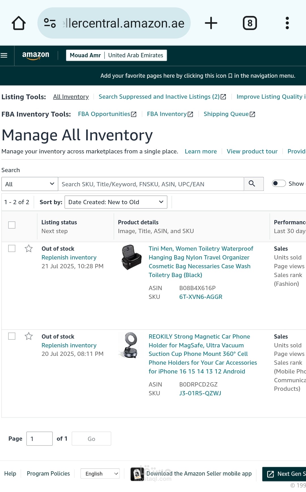The image size is (306, 492).
Task: Click Replenish inventory for REOKILY holder
Action: click(69, 345)
